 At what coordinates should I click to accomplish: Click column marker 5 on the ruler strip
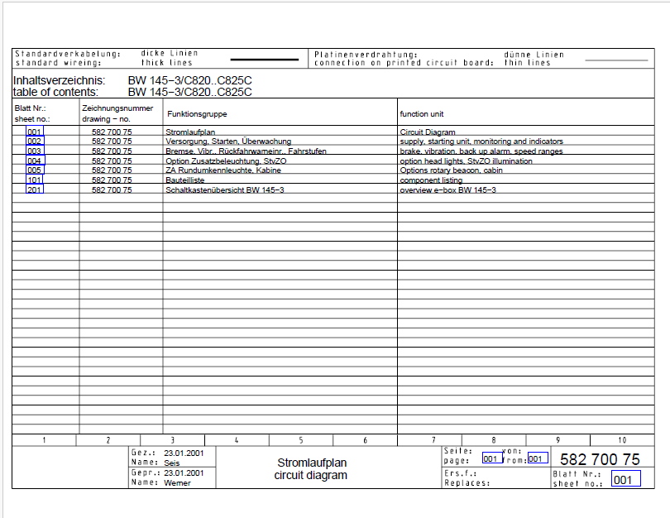(x=301, y=440)
